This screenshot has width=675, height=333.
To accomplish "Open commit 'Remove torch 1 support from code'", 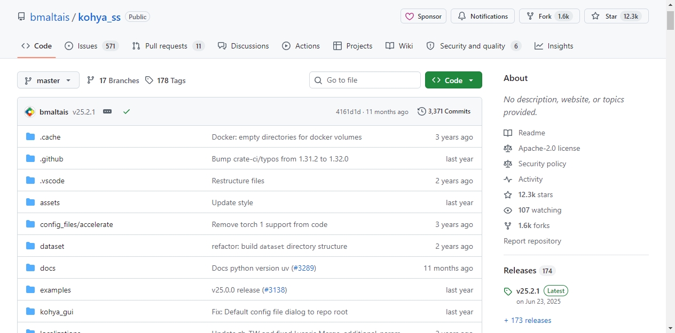I will point(270,224).
